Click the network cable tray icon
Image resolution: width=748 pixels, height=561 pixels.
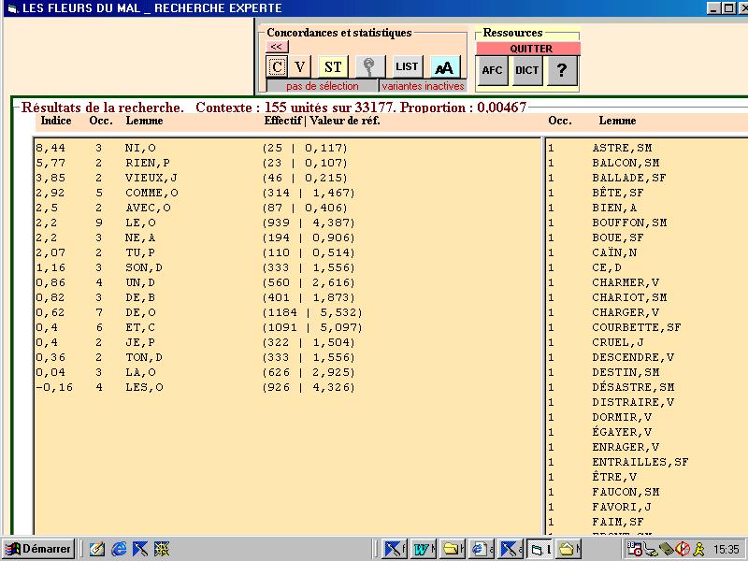point(650,549)
